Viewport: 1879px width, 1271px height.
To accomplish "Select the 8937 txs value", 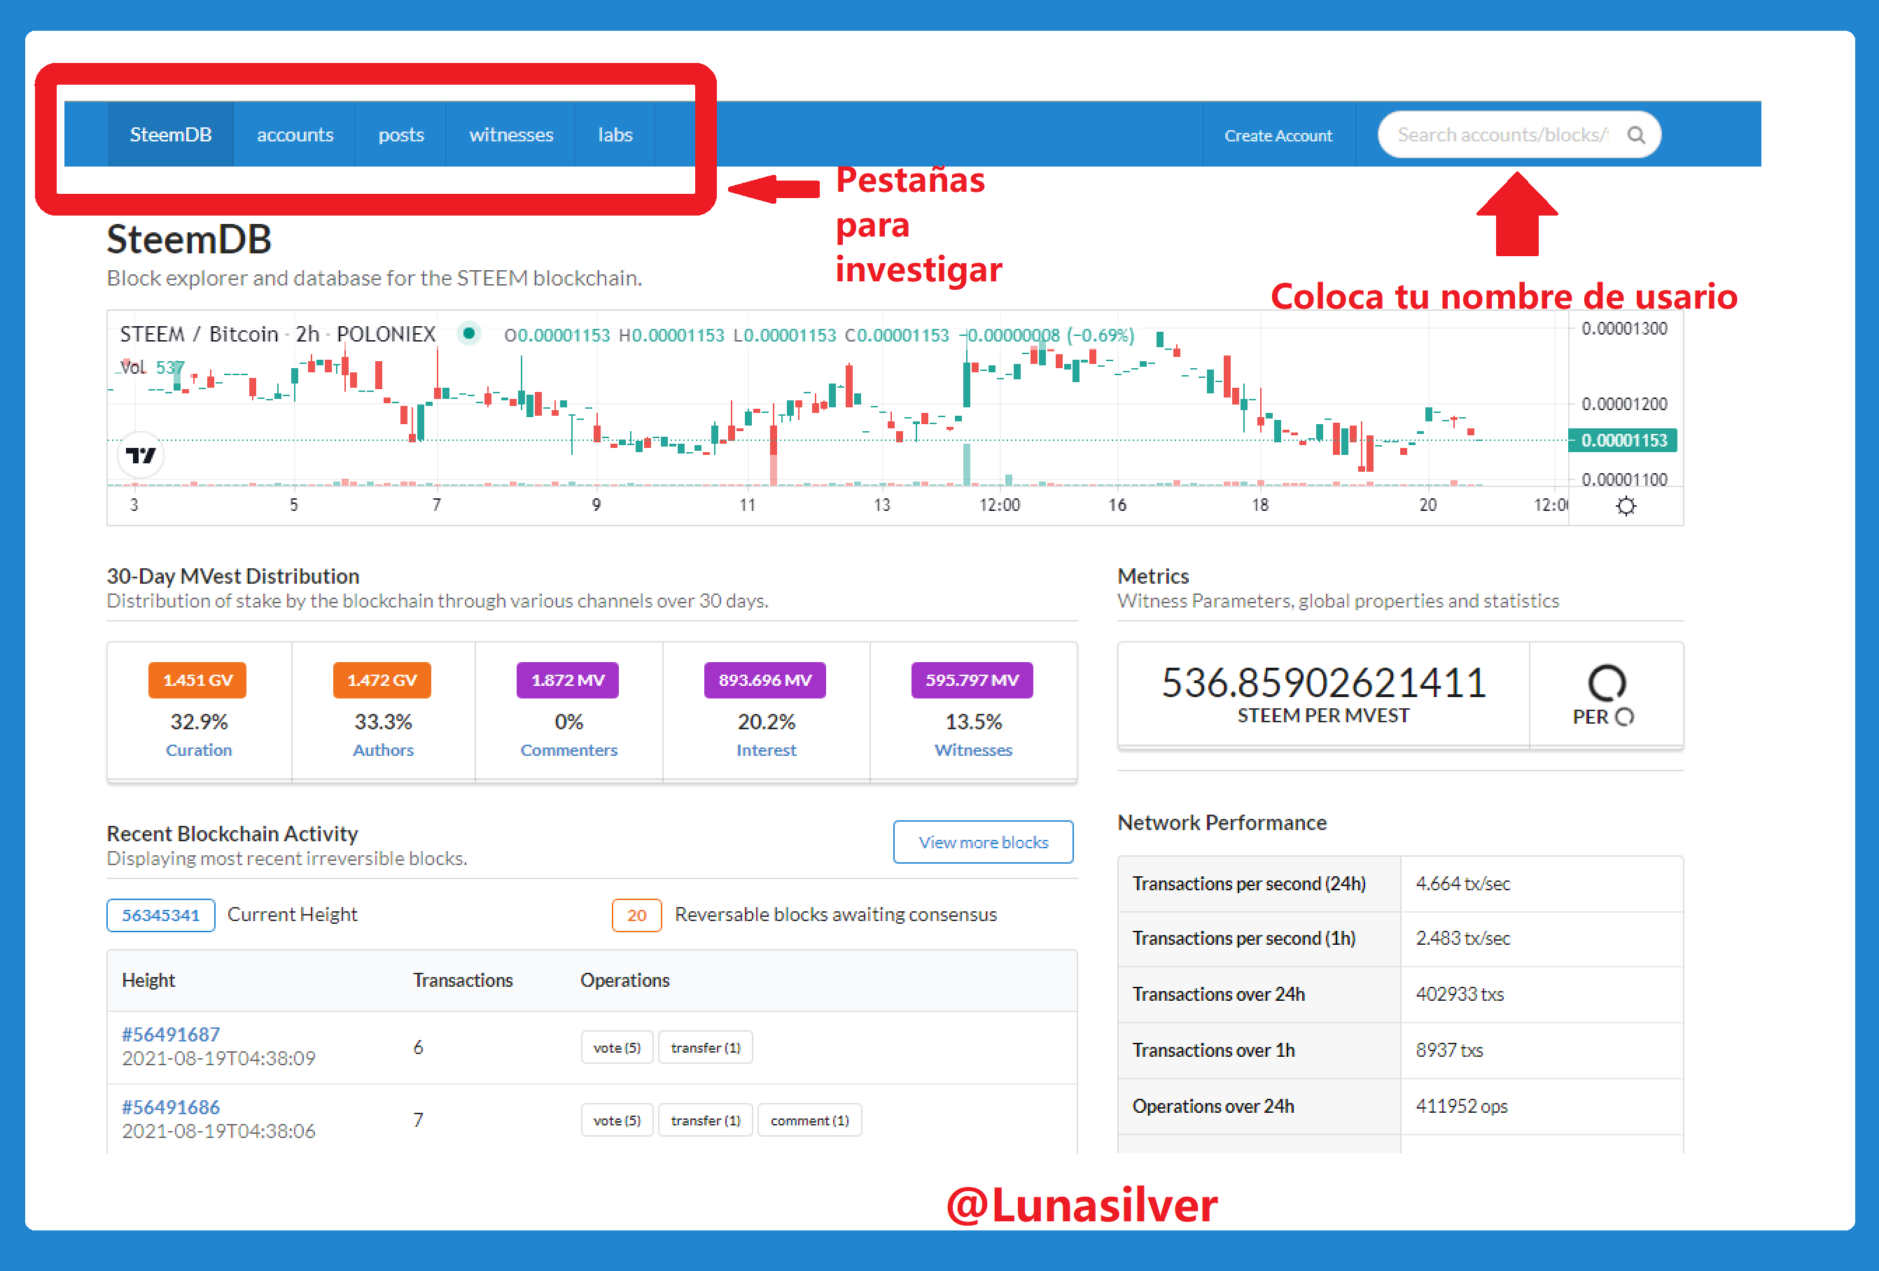I will click(x=1449, y=1049).
